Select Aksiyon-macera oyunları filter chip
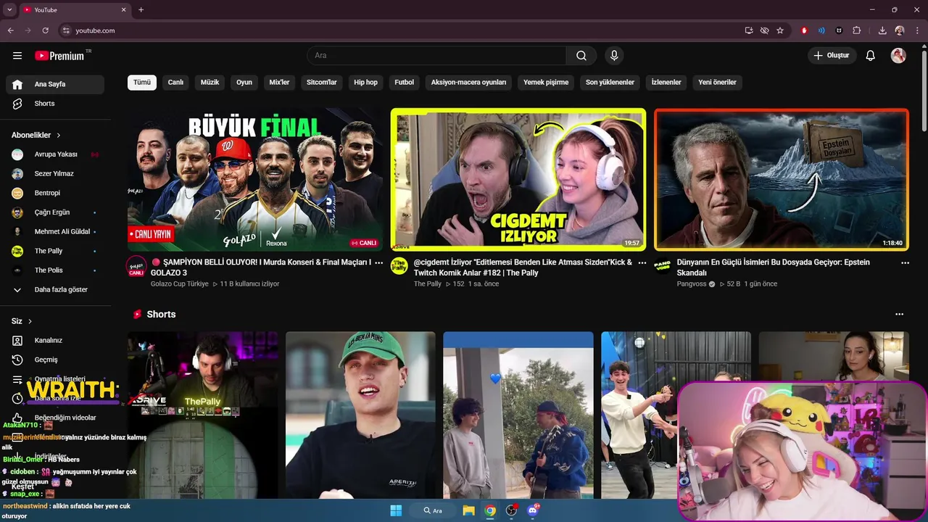 coord(469,83)
